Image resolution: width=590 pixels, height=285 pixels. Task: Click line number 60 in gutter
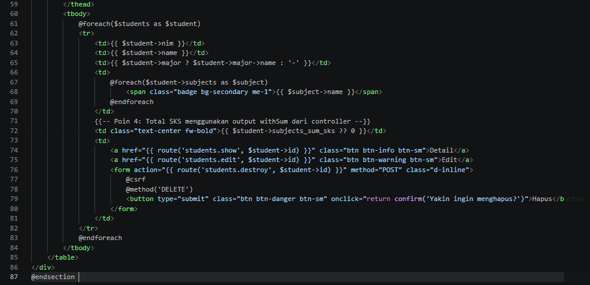coord(13,14)
